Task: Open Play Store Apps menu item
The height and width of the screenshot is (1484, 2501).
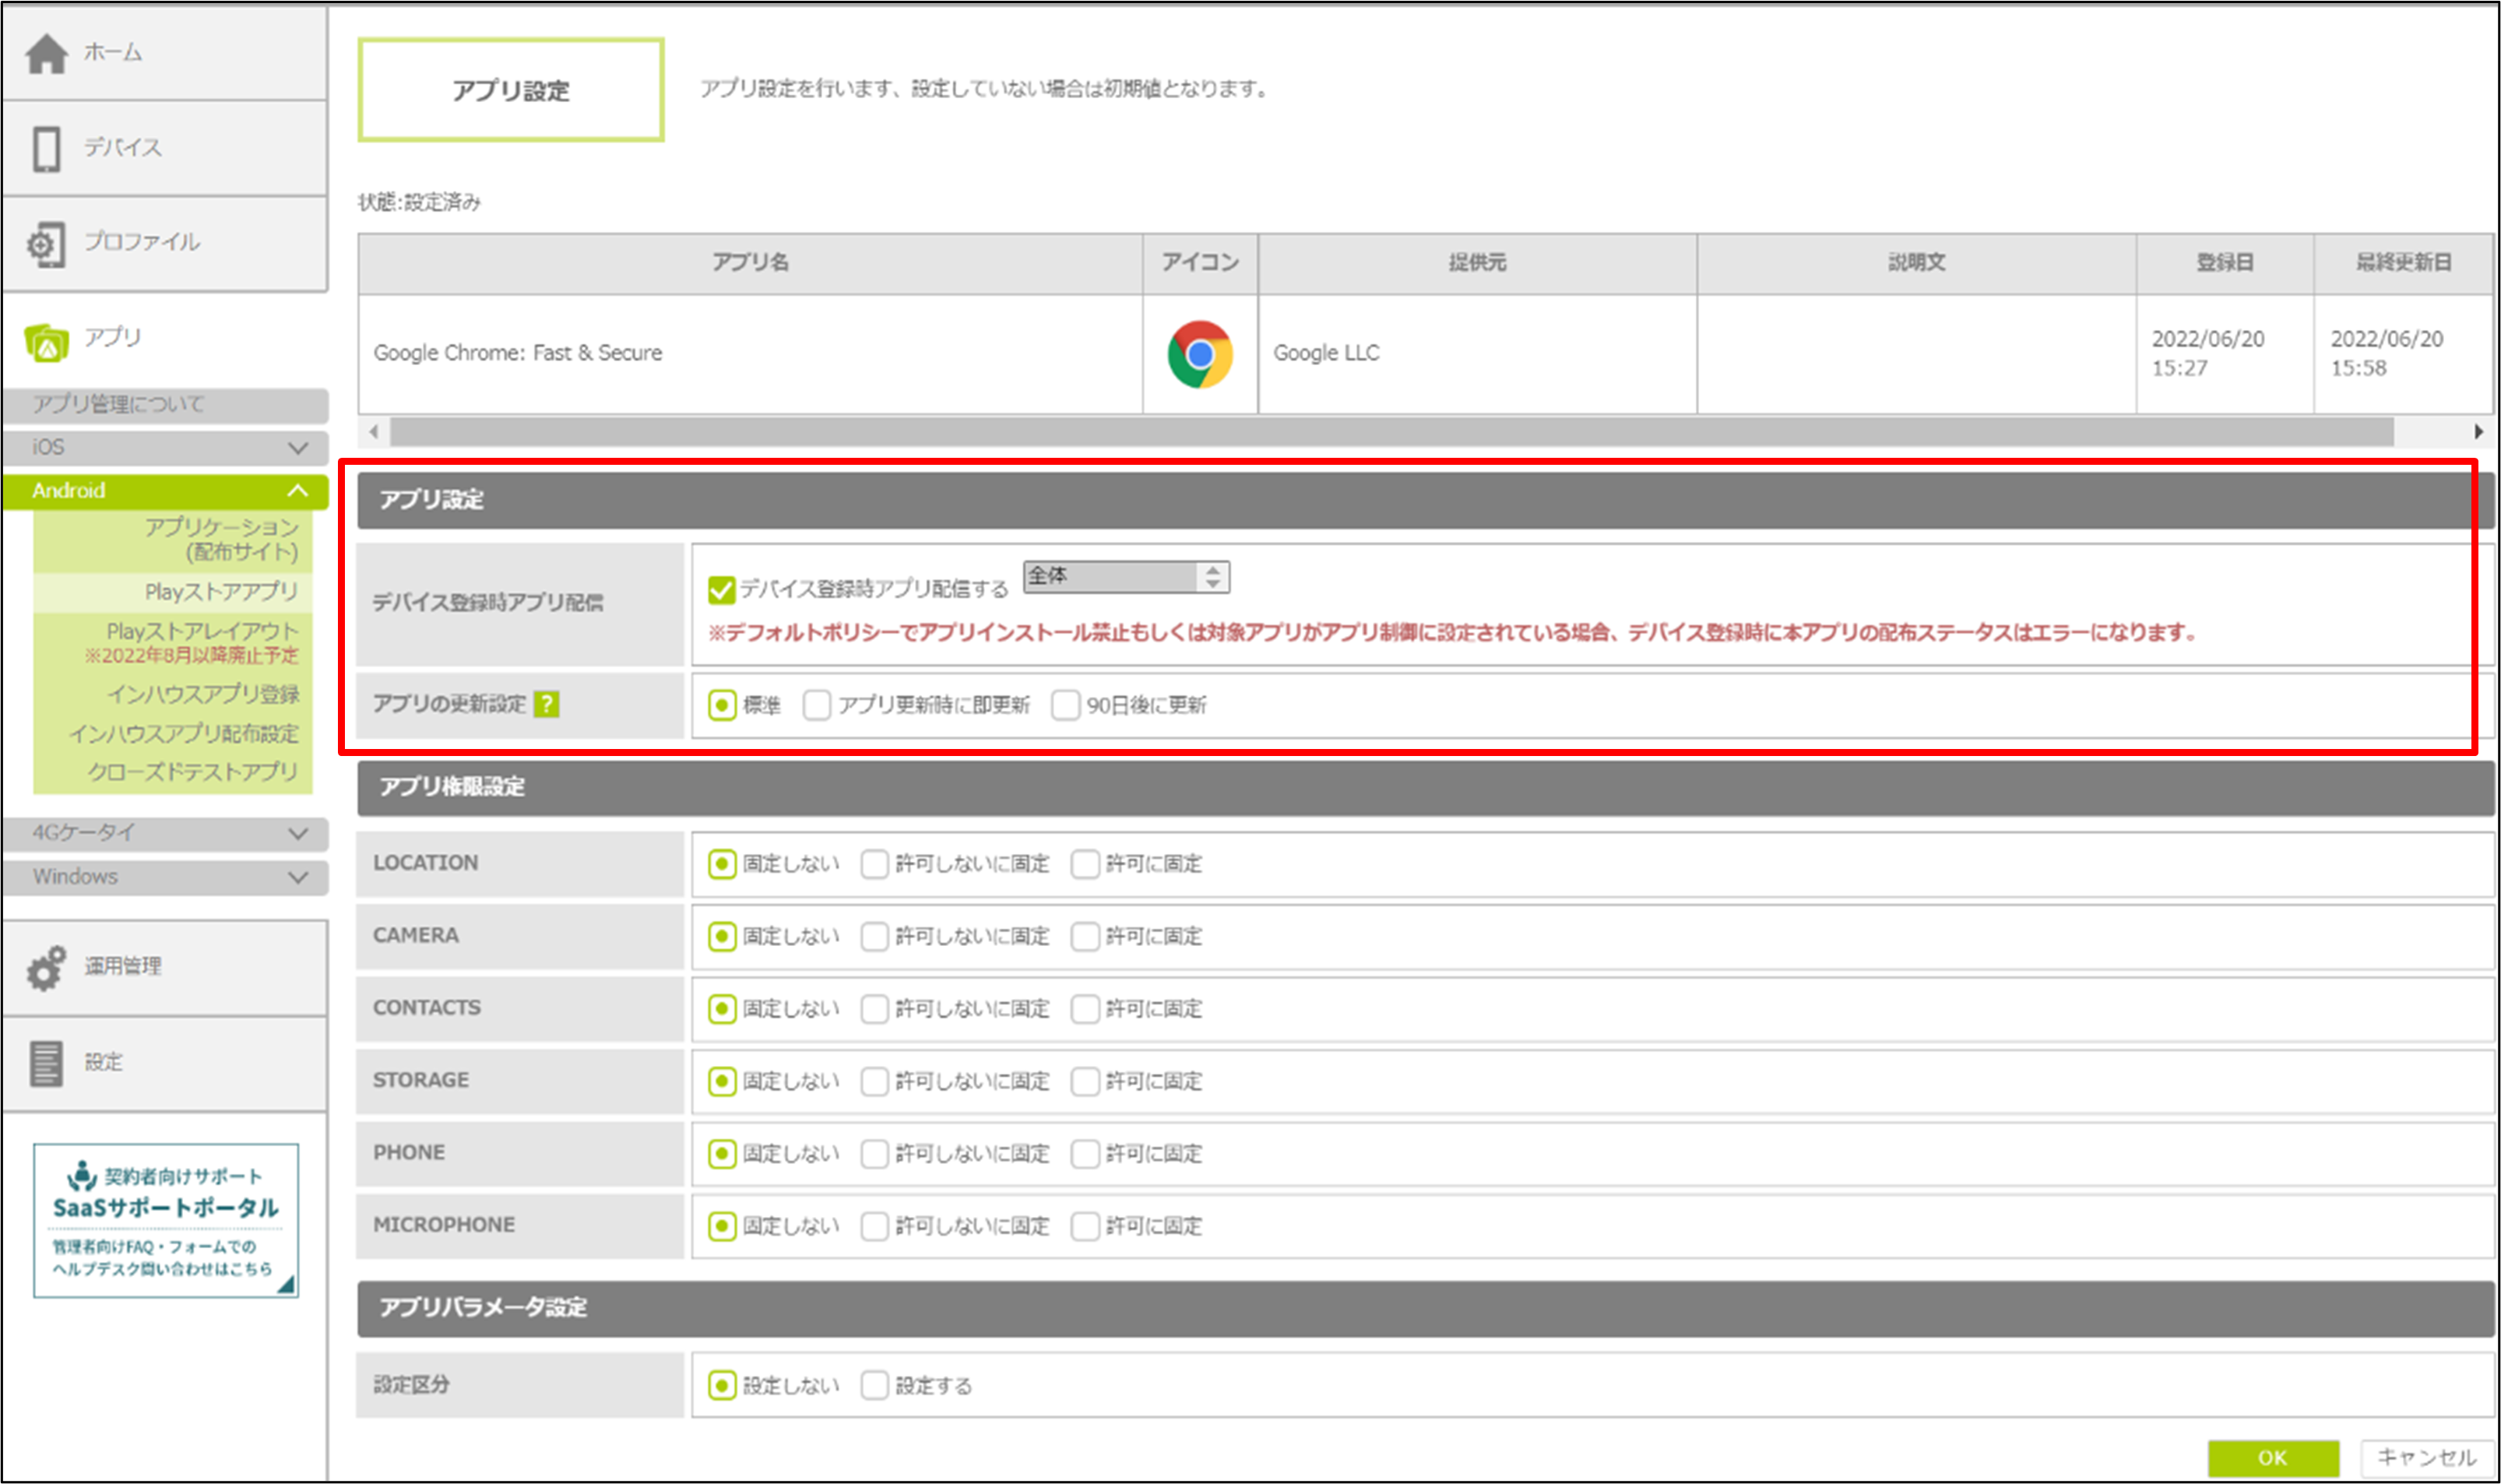Action: pos(221,591)
